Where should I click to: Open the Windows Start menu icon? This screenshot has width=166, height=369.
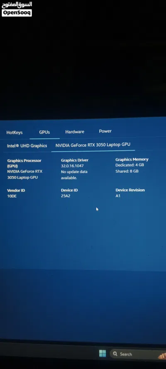[x=102, y=353]
